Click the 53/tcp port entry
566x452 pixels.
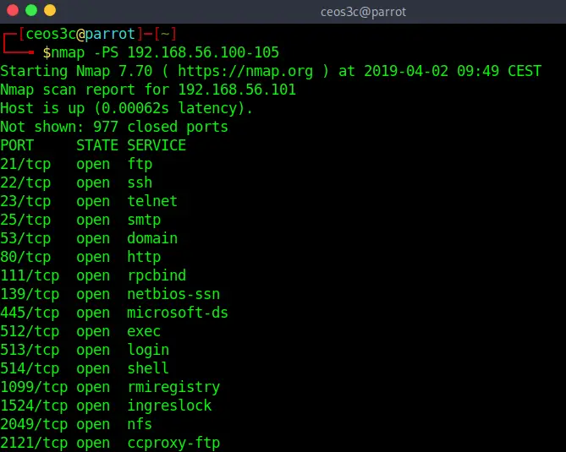(25, 238)
